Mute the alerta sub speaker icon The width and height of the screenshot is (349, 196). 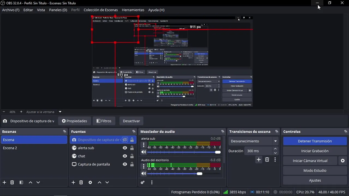pos(144,152)
